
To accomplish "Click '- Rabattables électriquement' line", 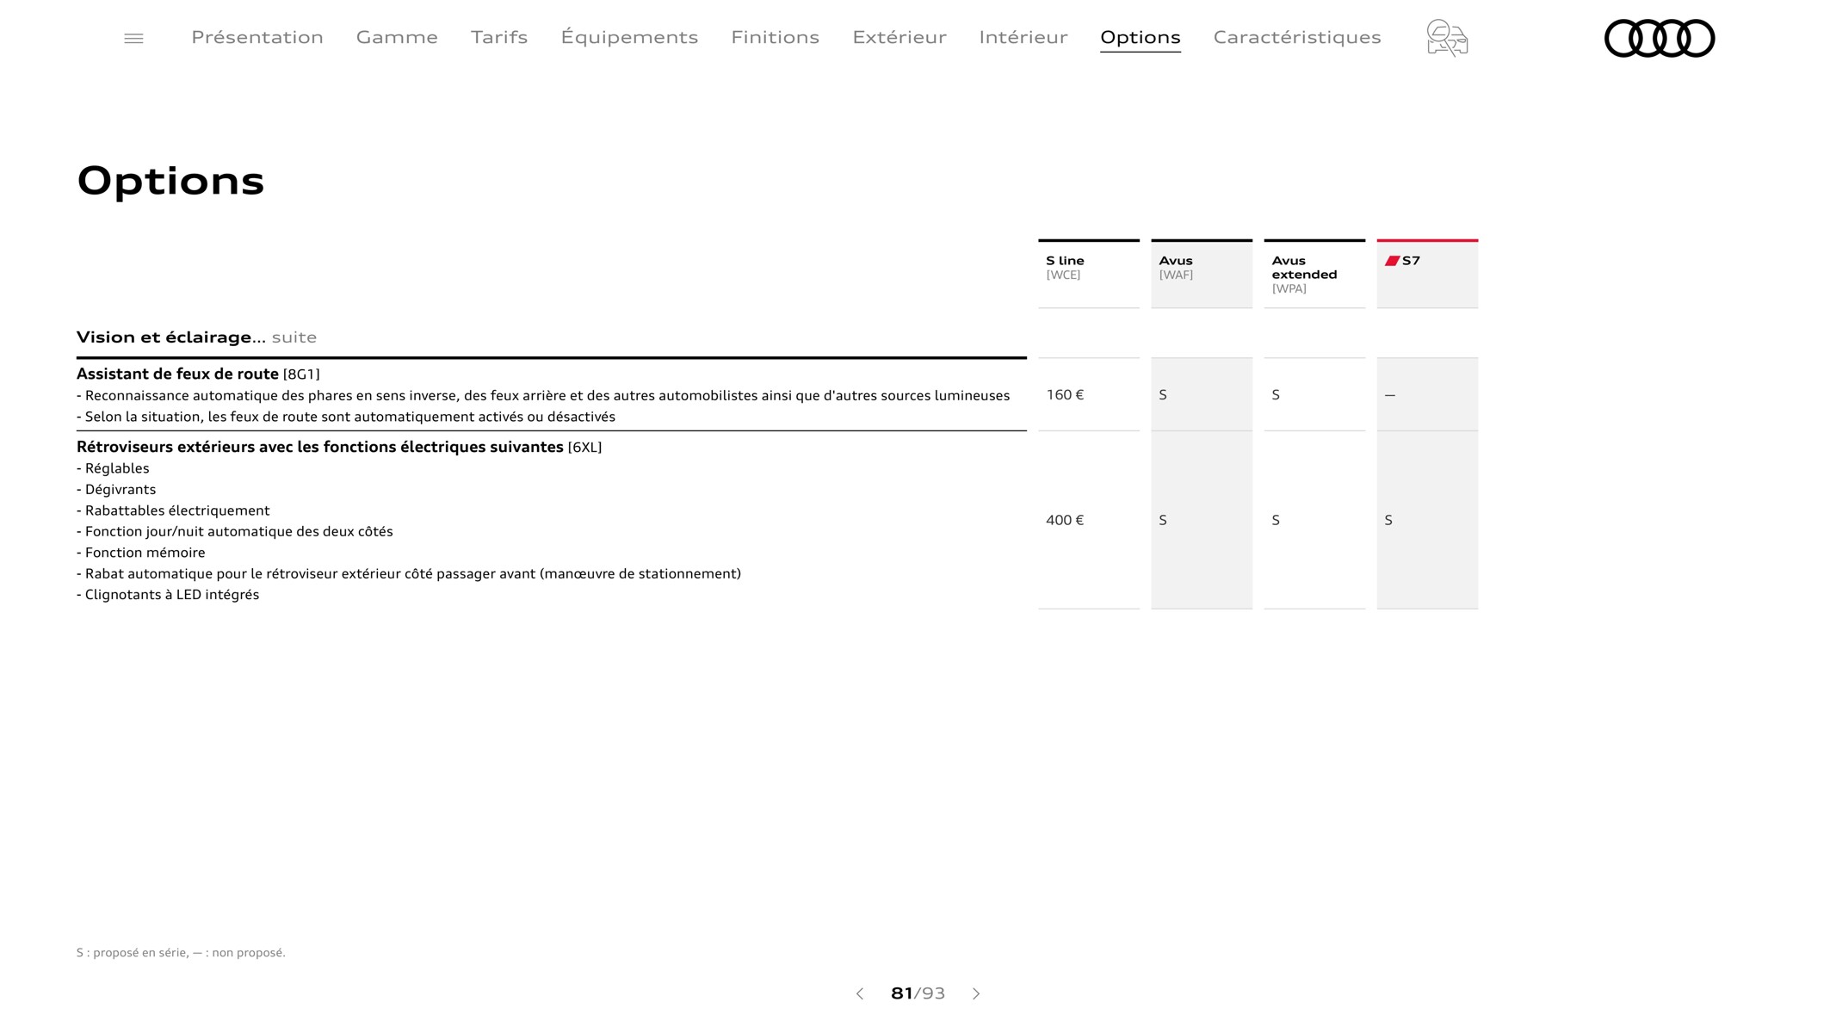I will [173, 510].
